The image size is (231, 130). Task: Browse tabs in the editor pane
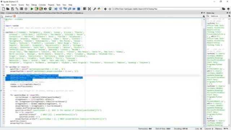(2, 16)
